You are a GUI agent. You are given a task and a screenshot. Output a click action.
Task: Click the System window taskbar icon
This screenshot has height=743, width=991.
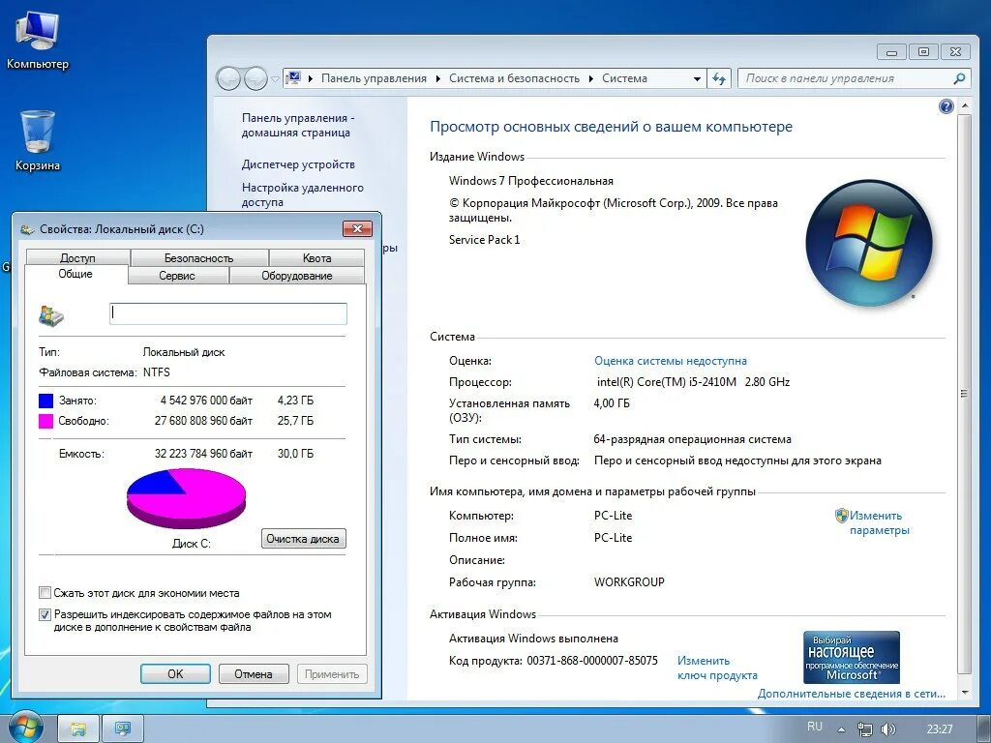coord(123,728)
